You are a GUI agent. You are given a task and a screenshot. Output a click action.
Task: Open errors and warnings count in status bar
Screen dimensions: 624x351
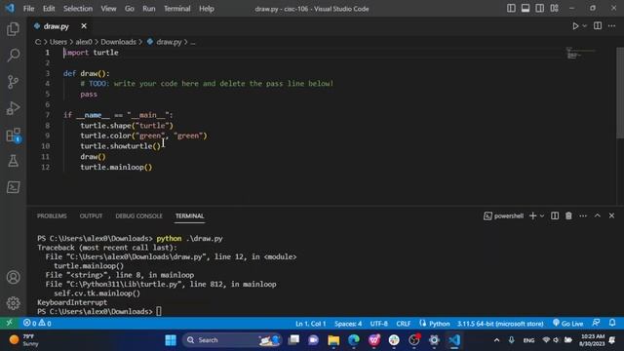click(x=37, y=323)
